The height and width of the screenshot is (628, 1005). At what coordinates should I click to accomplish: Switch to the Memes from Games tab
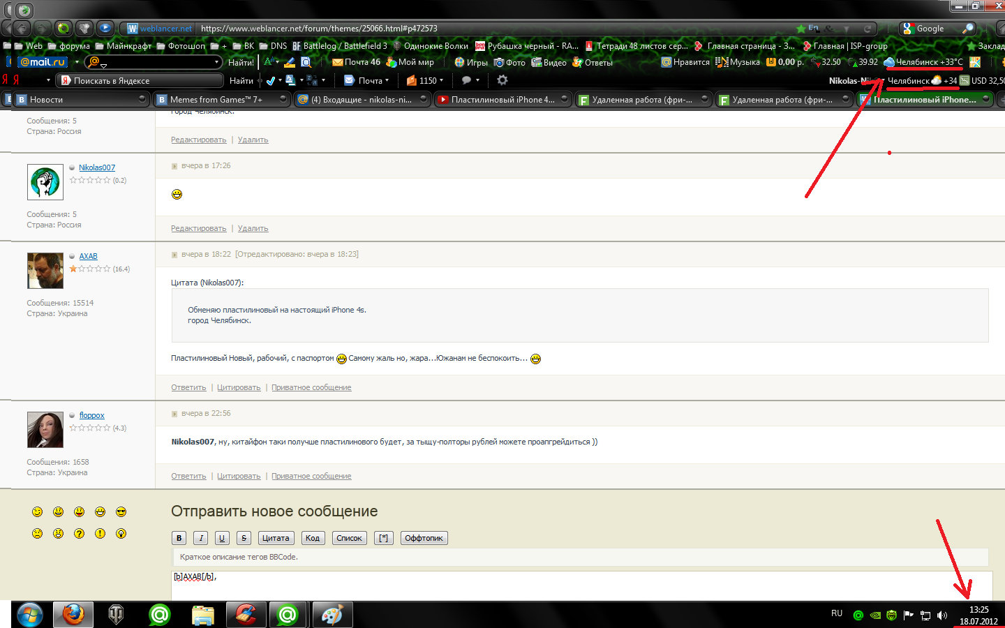point(216,100)
